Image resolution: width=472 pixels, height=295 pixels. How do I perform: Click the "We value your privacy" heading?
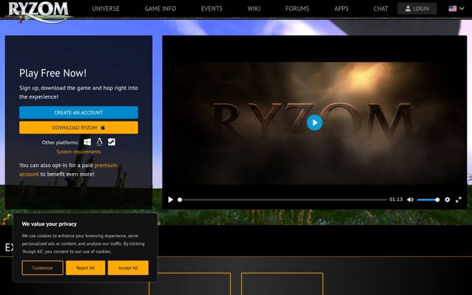(49, 224)
